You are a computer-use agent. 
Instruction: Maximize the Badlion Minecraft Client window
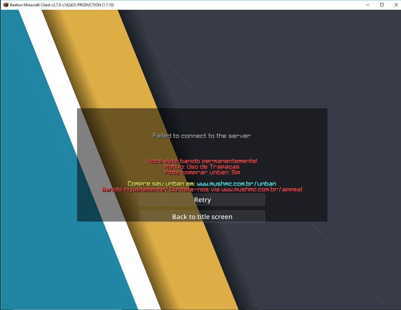click(x=382, y=5)
